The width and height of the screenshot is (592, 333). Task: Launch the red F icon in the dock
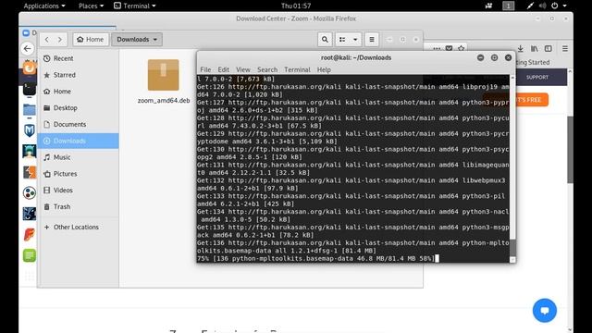[x=29, y=235]
